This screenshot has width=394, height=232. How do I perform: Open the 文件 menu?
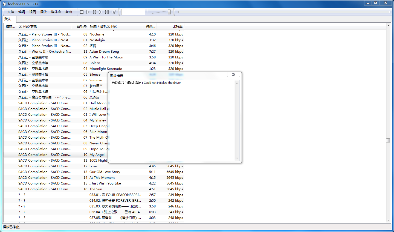coord(11,12)
